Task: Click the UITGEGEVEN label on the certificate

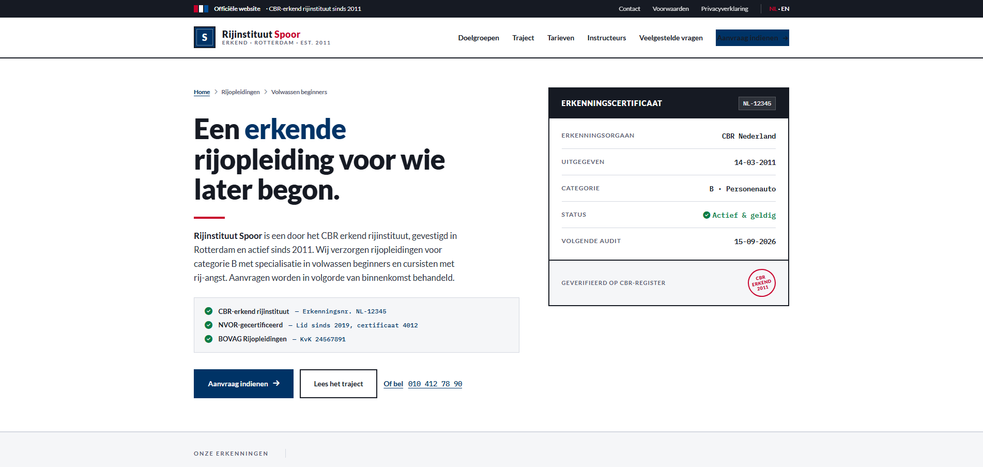Action: pyautogui.click(x=582, y=162)
